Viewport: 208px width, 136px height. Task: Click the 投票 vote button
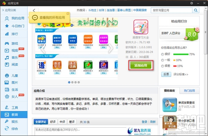click(166, 74)
